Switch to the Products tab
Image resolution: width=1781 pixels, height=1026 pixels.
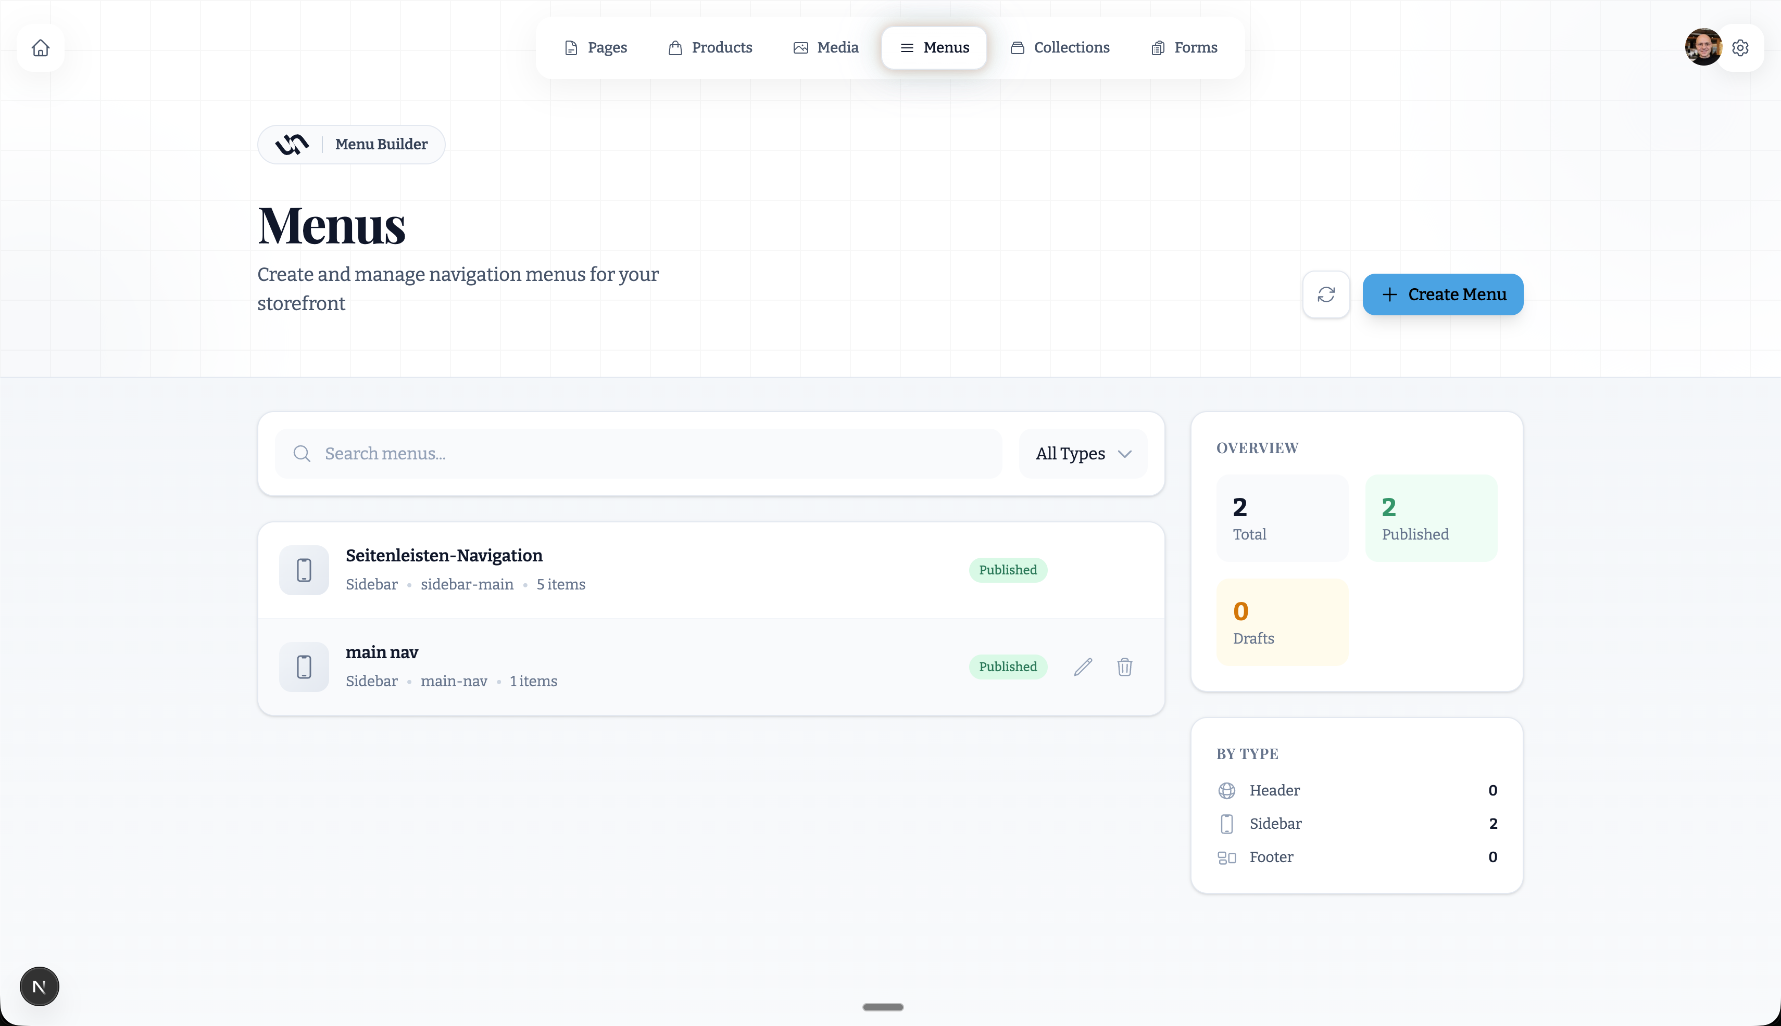[x=710, y=48]
